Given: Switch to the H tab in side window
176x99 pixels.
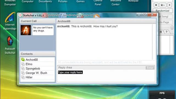Looking at the screenshot, I should (x=161, y=32).
